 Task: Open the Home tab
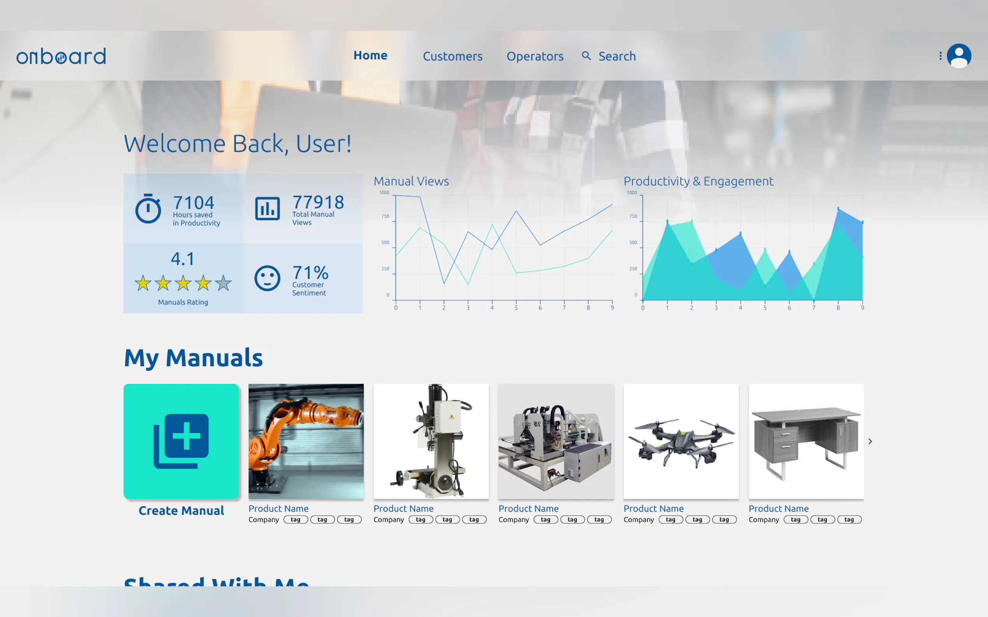point(370,56)
